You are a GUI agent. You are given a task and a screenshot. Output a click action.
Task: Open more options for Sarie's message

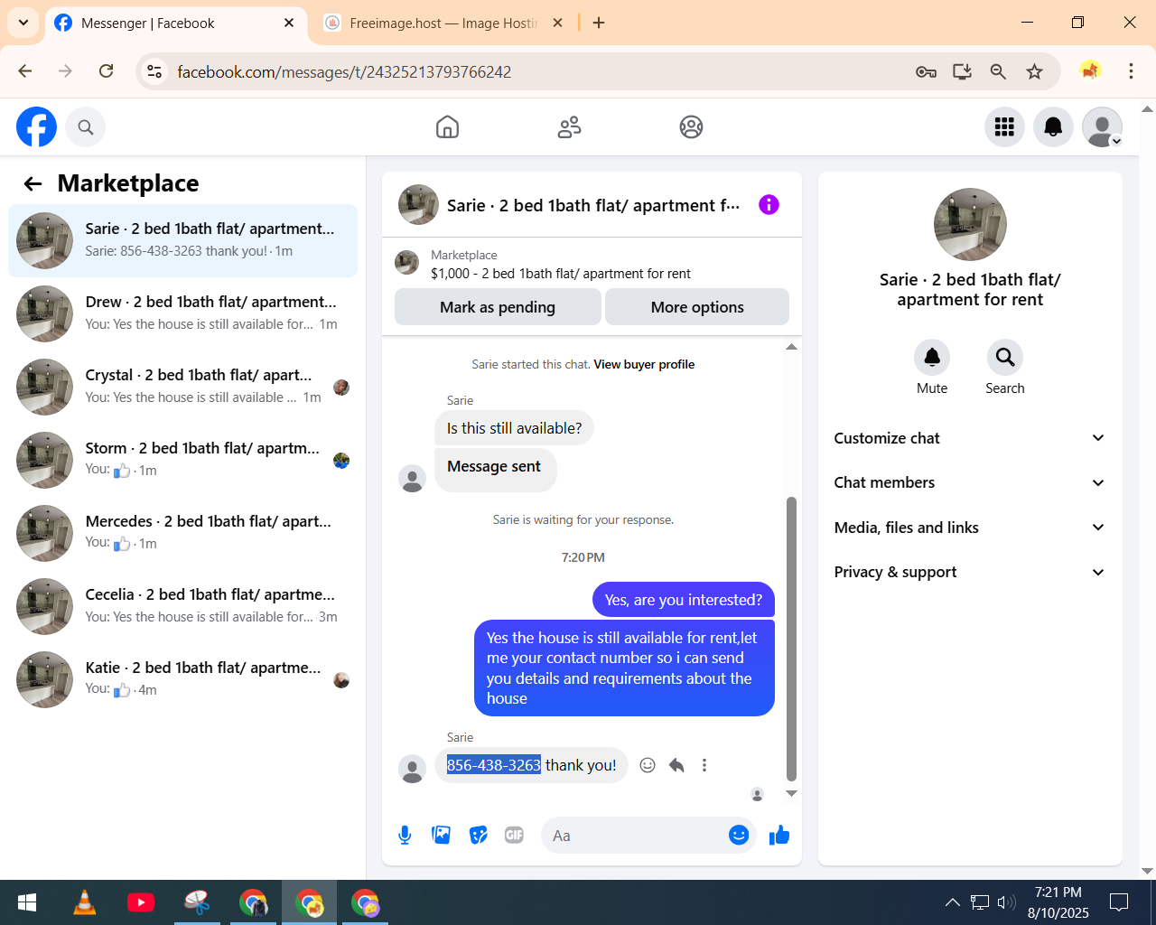coord(704,765)
